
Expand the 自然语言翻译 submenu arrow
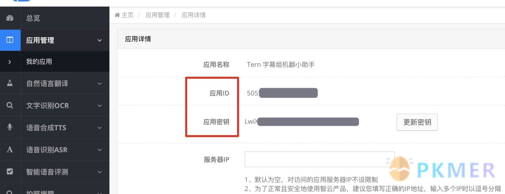coord(100,83)
